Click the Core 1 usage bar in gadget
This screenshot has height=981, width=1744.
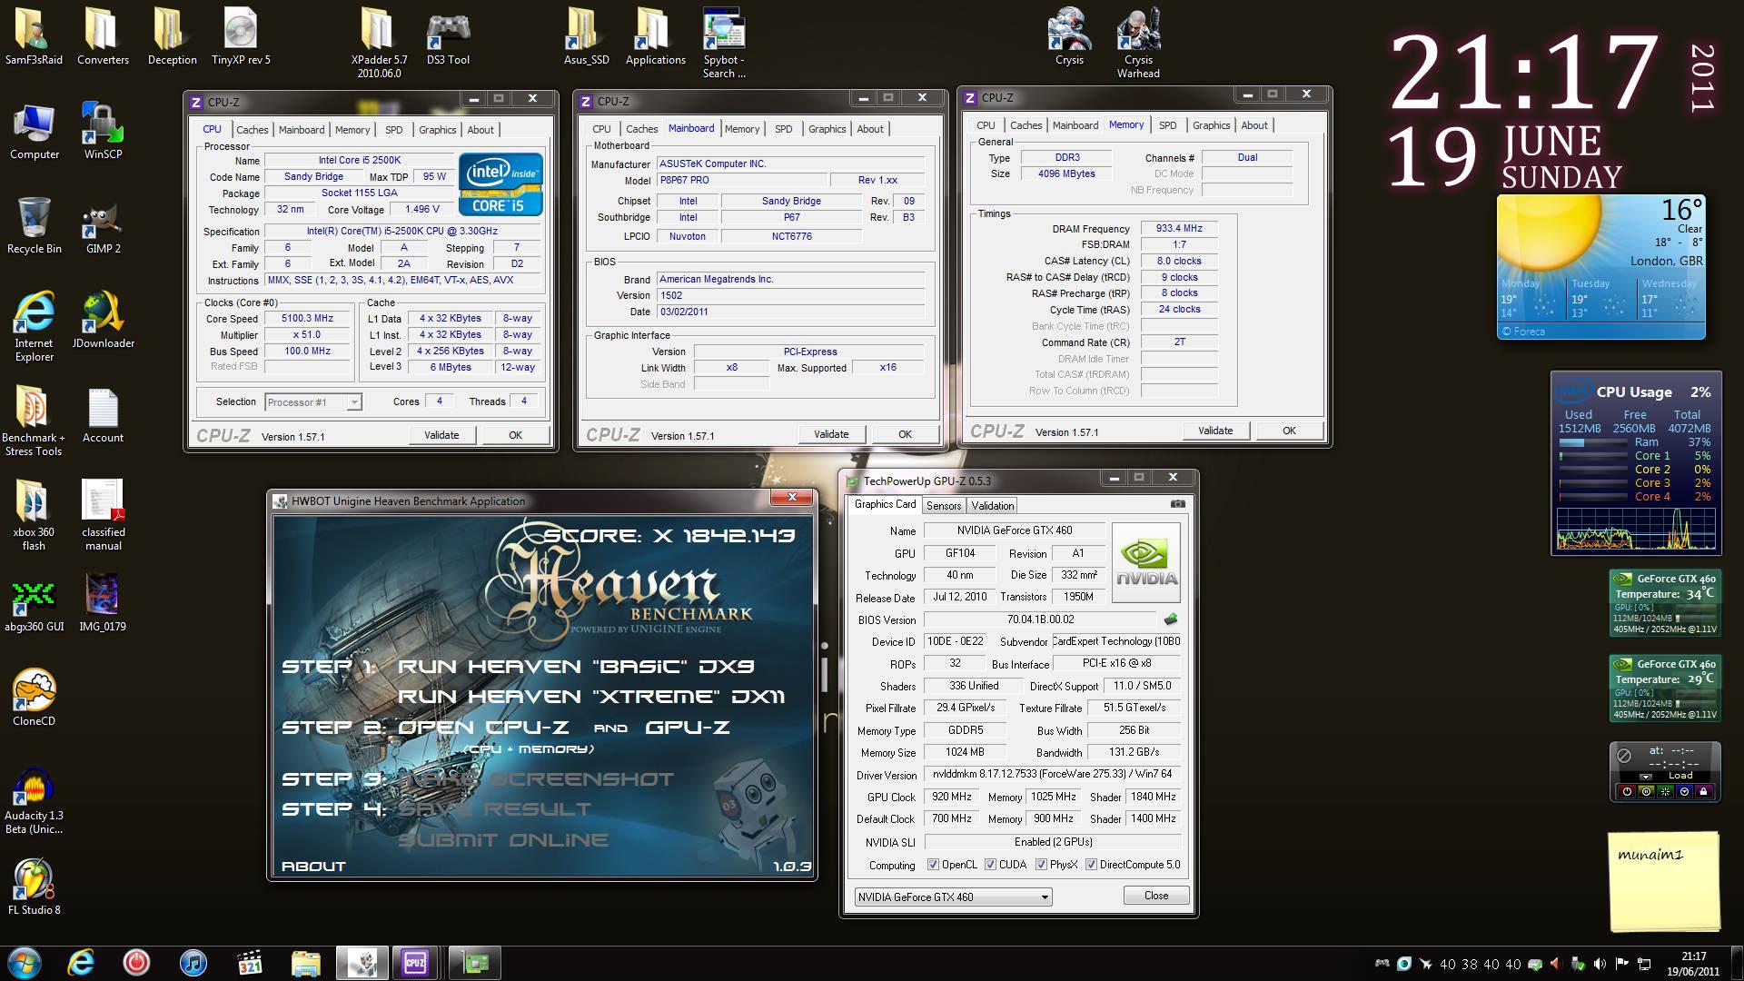pos(1593,456)
